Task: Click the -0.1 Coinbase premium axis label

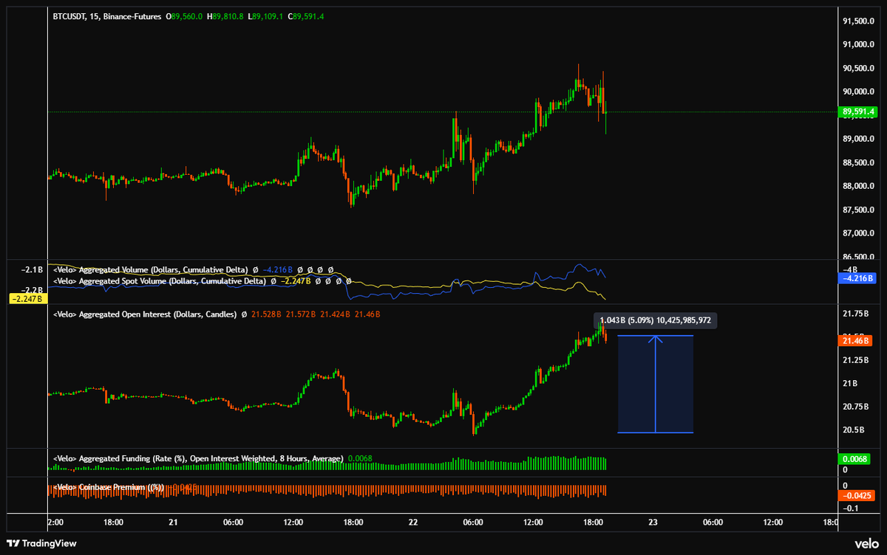Action: [852, 509]
